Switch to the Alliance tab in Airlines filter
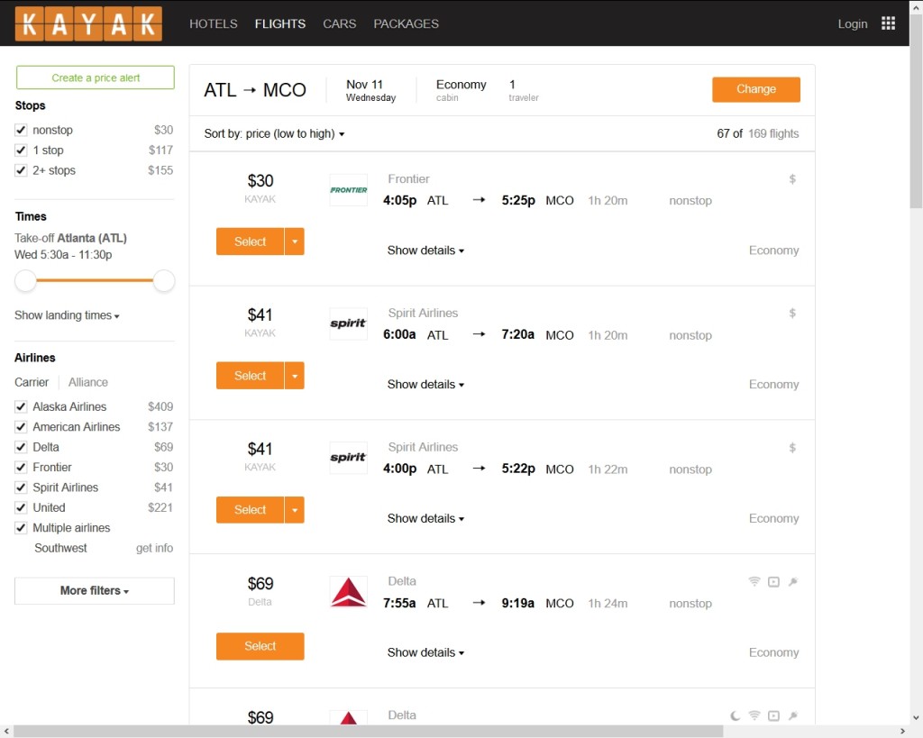 pyautogui.click(x=87, y=382)
